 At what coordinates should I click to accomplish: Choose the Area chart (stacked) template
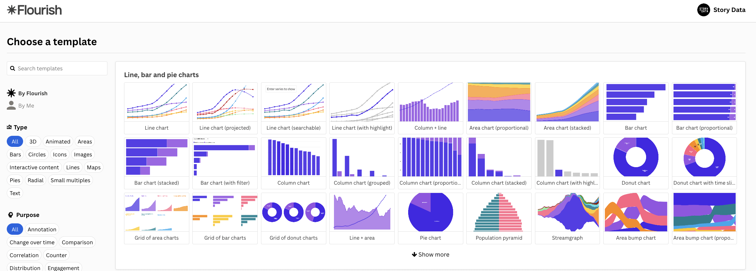coord(567,108)
